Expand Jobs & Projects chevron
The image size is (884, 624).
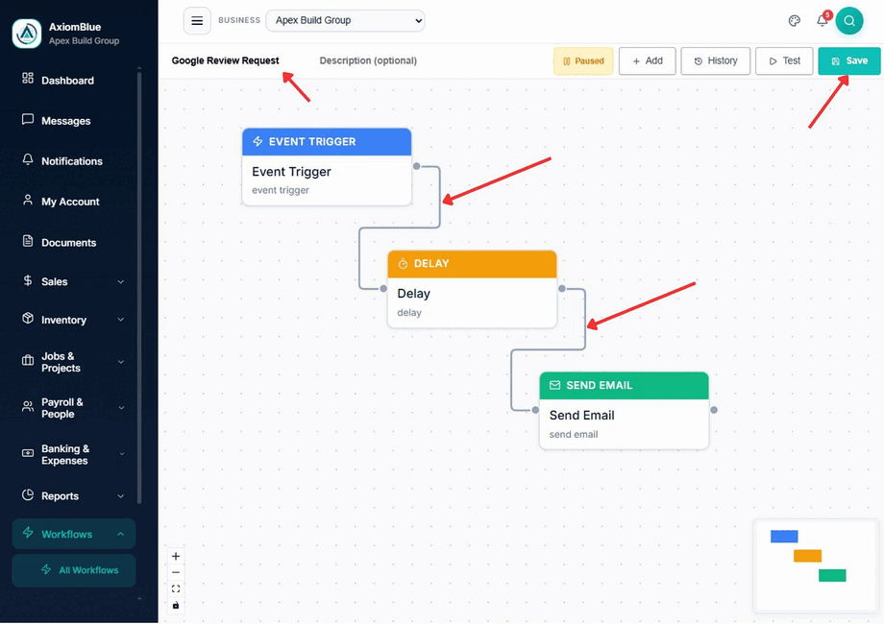pyautogui.click(x=121, y=362)
